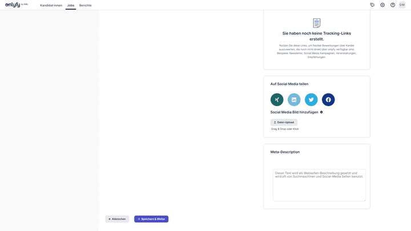This screenshot has width=411, height=231.
Task: Click Speichern & Weiter
Action: [x=151, y=219]
